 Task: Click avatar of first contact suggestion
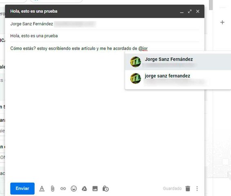point(135,62)
